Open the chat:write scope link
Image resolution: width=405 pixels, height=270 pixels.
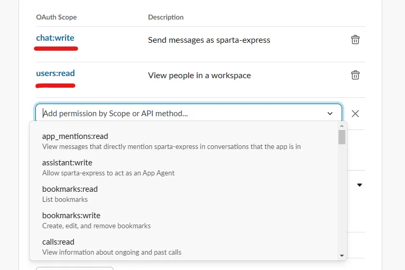point(55,38)
